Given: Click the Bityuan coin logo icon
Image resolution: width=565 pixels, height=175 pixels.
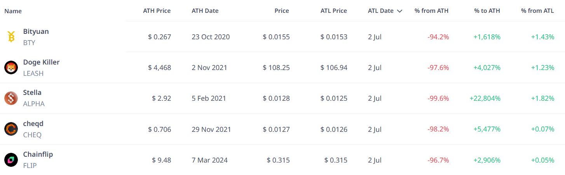Looking at the screenshot, I should (11, 37).
